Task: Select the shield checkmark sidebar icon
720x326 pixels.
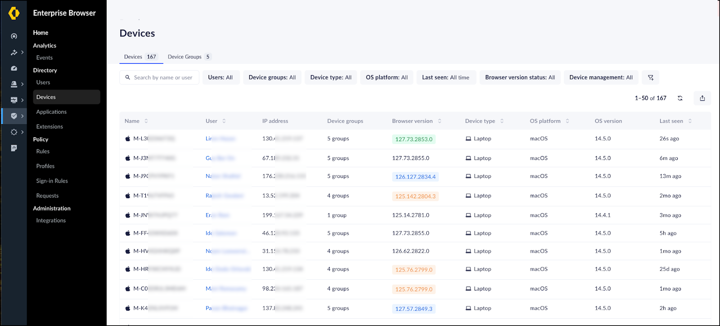Action: (x=14, y=116)
